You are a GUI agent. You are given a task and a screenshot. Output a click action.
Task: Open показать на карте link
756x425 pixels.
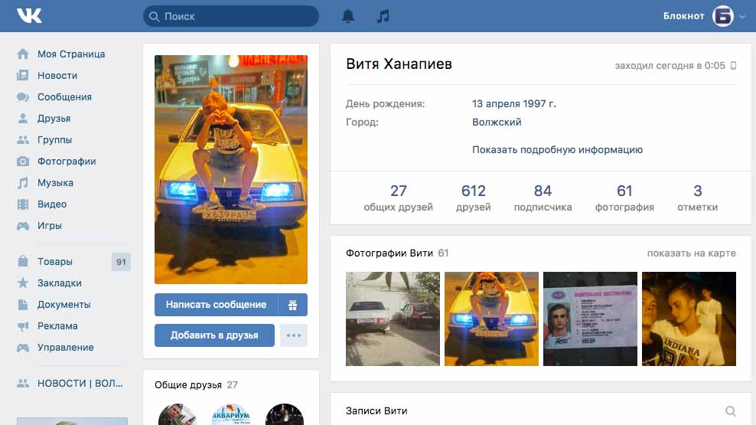[x=691, y=253]
